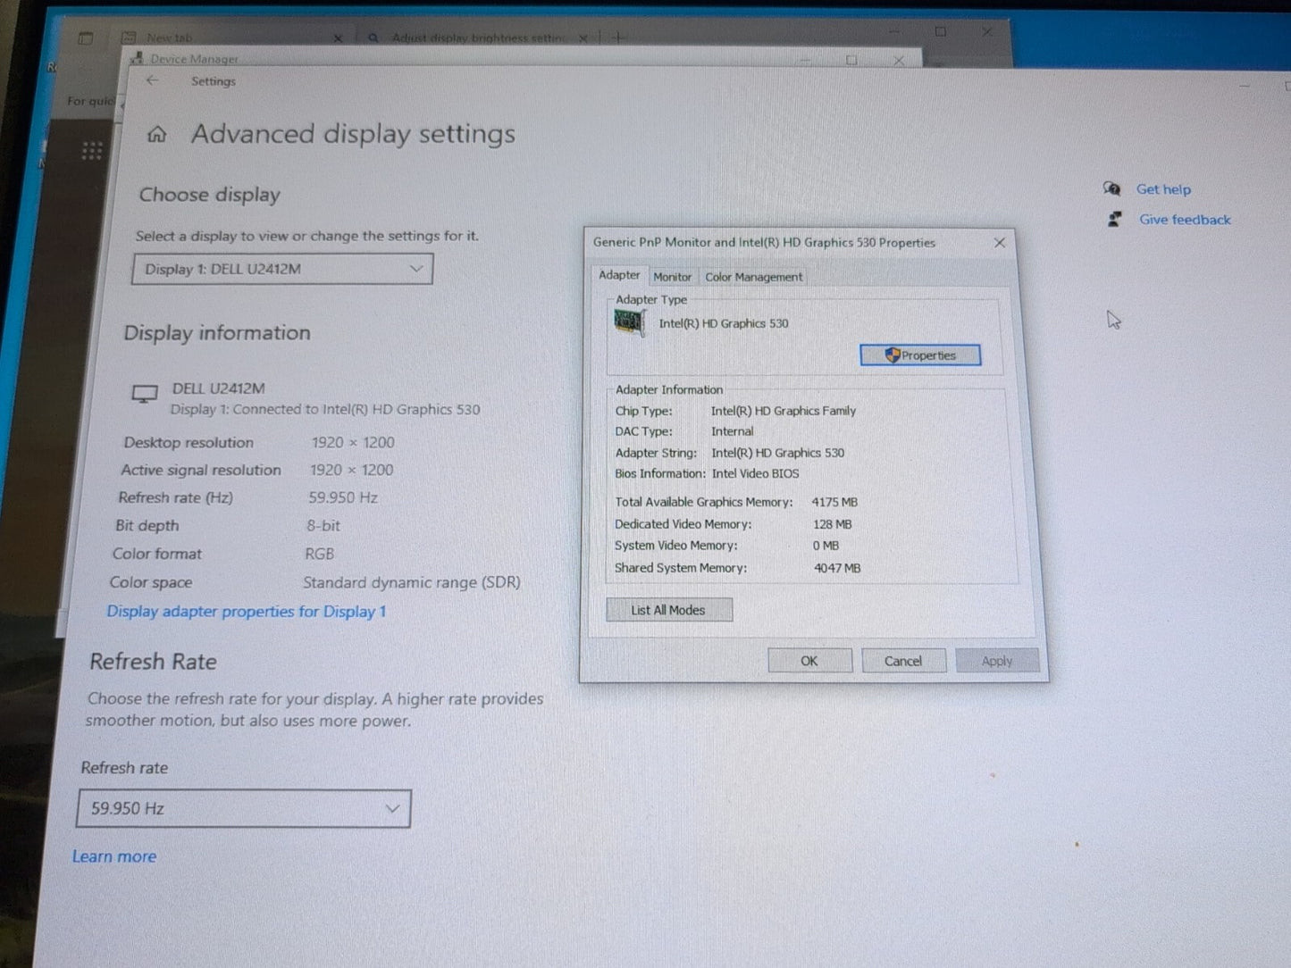Viewport: 1291px width, 968px height.
Task: Switch to the Adapter tab
Action: [619, 275]
